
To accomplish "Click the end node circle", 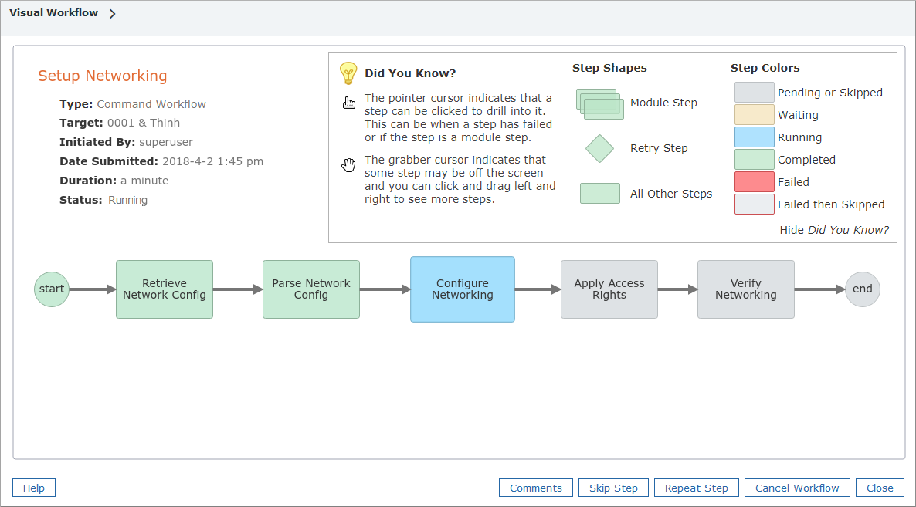I will tap(862, 289).
